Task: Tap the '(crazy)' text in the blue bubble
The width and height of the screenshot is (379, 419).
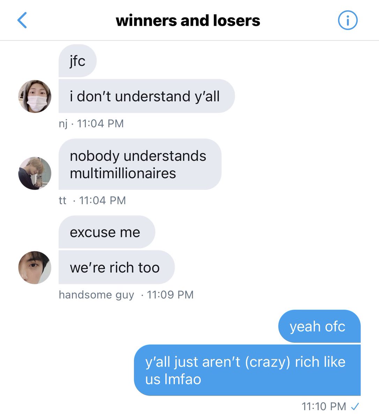Action: (268, 362)
